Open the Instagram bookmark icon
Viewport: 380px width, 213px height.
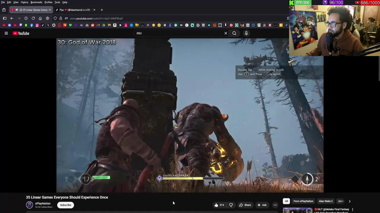coord(37,25)
